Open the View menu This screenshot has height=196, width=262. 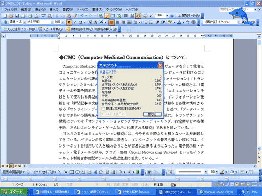(x=40, y=9)
